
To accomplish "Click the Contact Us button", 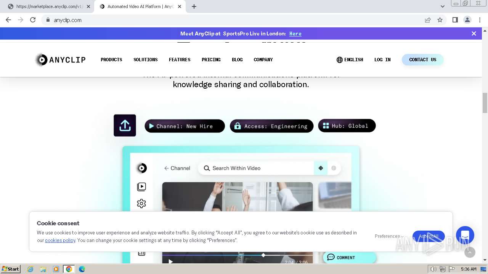I will pos(422,60).
